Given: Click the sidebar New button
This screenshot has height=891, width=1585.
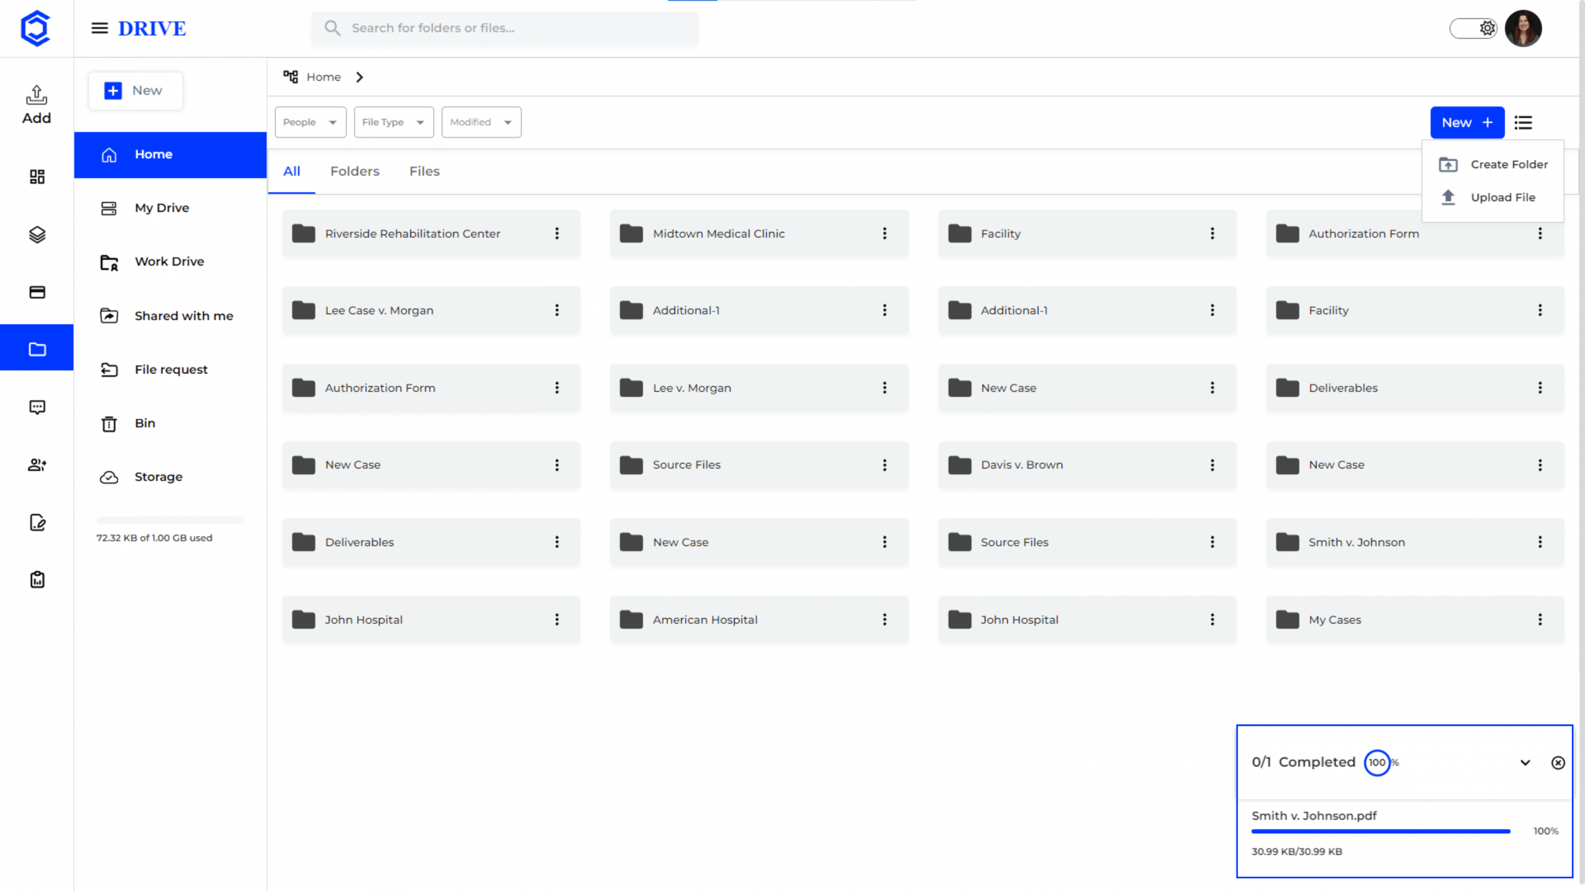Looking at the screenshot, I should 135,90.
